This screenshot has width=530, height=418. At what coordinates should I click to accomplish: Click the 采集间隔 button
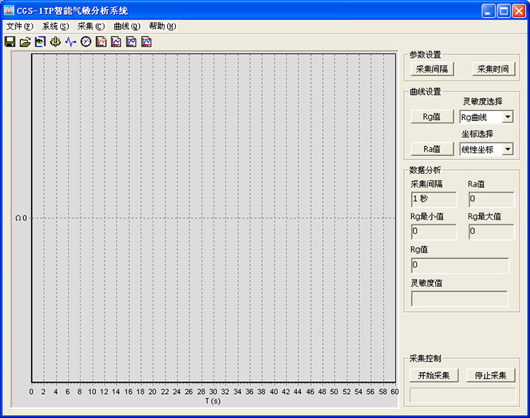pyautogui.click(x=432, y=69)
